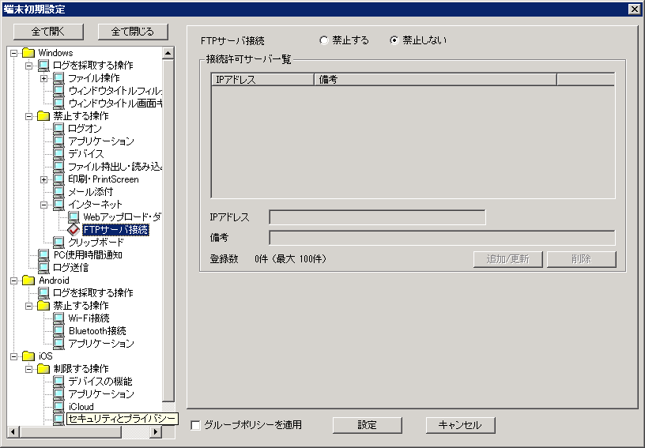Collapse the インターネット tree node
Image resolution: width=645 pixels, height=448 pixels.
pyautogui.click(x=44, y=205)
